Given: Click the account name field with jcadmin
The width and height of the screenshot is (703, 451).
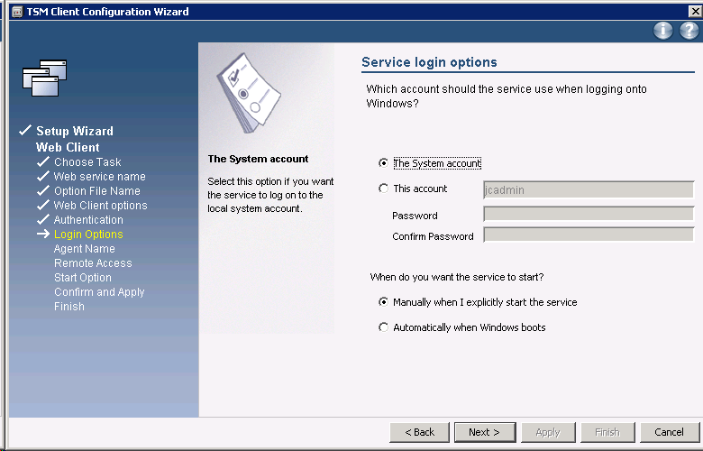Looking at the screenshot, I should pyautogui.click(x=588, y=189).
